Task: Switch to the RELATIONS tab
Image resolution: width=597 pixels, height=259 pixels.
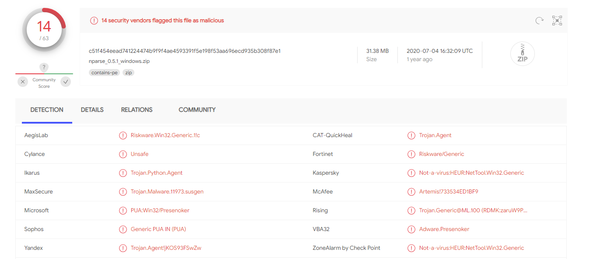Action: click(x=137, y=110)
